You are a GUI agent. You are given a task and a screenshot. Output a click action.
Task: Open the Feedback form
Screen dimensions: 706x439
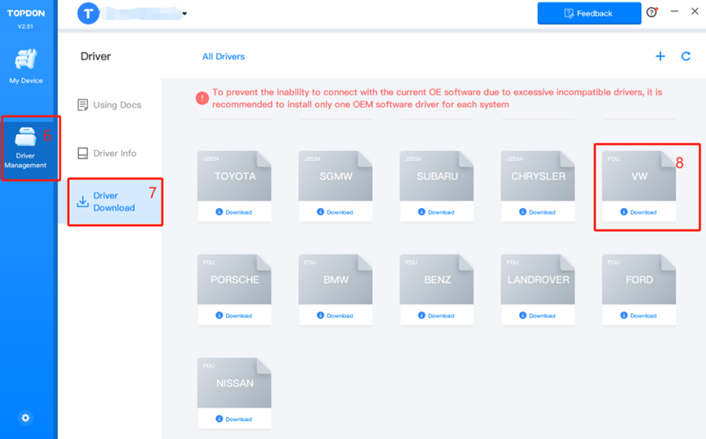pos(589,14)
